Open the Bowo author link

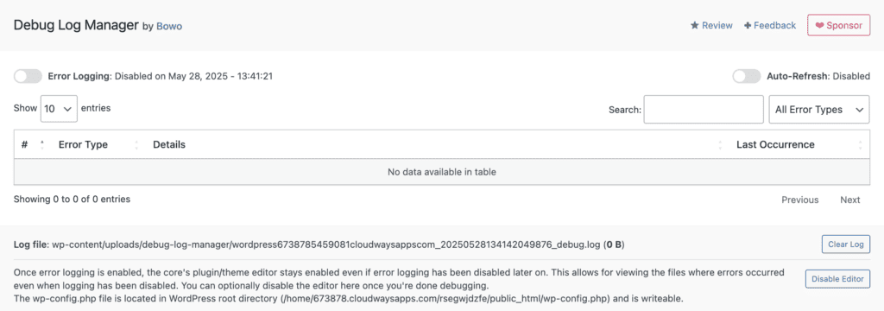tap(168, 26)
